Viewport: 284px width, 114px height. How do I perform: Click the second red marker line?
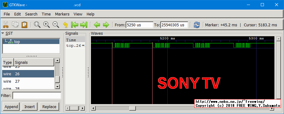(x=152, y=73)
